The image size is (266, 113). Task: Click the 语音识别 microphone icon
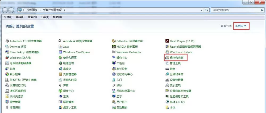coord(7,107)
